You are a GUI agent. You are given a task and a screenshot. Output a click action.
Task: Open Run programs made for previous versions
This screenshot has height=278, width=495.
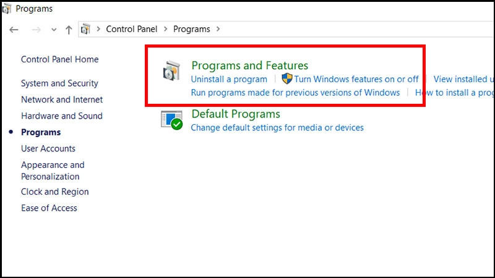click(x=295, y=93)
